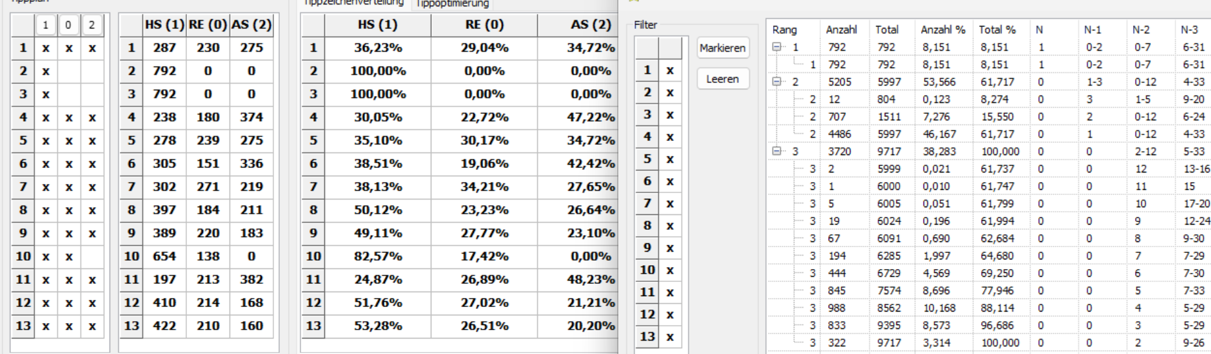Switch to the Tippoptimierung tab

coord(452,4)
